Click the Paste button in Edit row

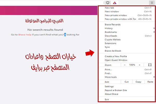click(150, 82)
